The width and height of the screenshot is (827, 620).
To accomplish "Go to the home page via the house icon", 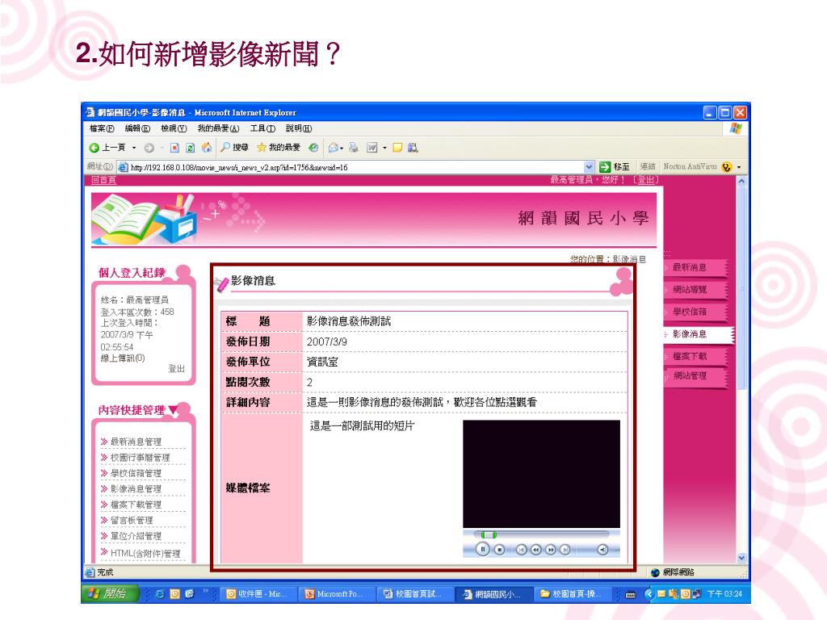I will [207, 148].
